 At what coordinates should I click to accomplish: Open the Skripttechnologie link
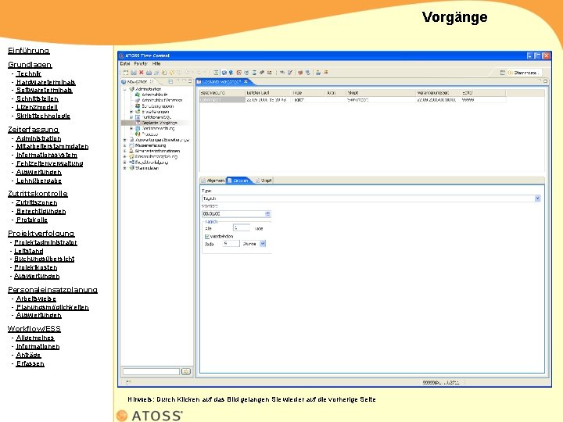(43, 116)
